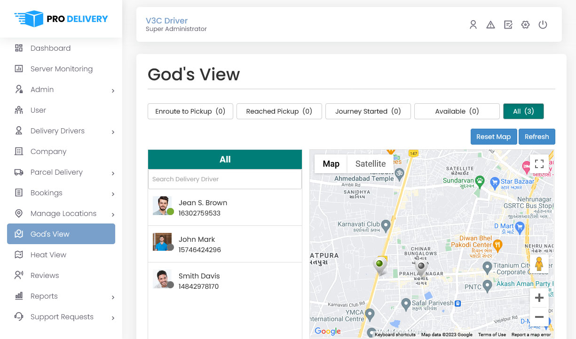Click the Diwan Bhel Pakodi Center pin
Viewport: 576px width, 339px height.
click(x=498, y=245)
